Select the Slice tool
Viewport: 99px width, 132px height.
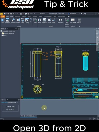49,21
